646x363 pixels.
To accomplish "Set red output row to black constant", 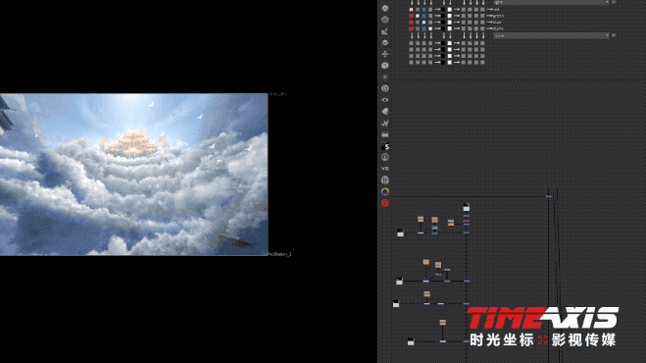I will (x=443, y=9).
